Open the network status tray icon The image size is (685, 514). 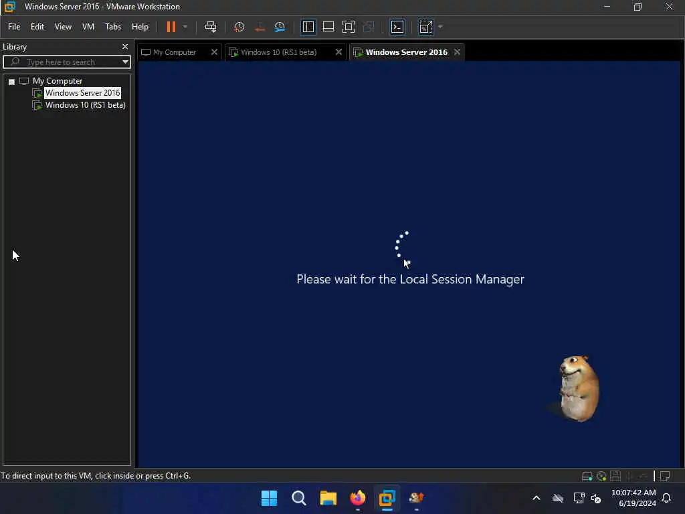click(x=579, y=498)
